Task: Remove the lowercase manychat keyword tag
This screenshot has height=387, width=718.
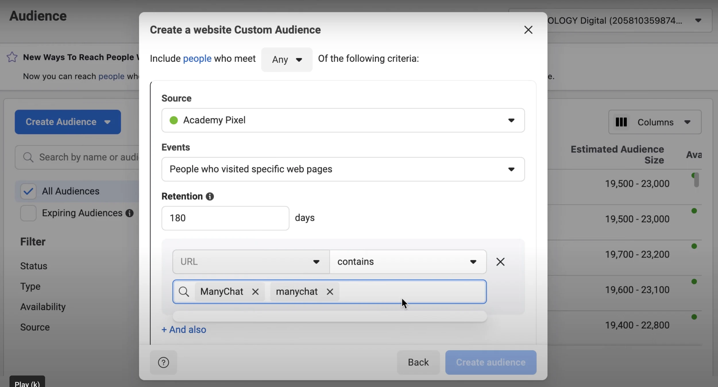Action: [x=330, y=292]
